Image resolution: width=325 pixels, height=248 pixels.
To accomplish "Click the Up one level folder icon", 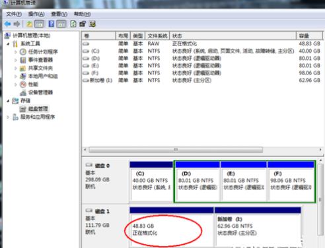I will 29,24.
